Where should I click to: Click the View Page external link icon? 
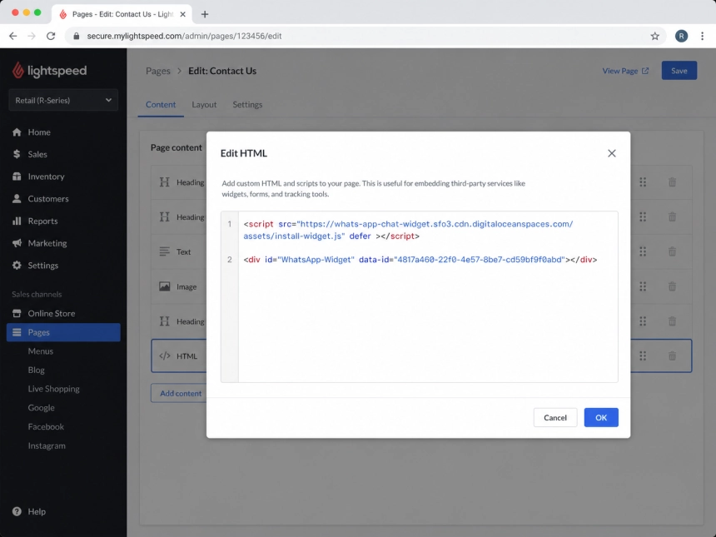click(x=645, y=71)
